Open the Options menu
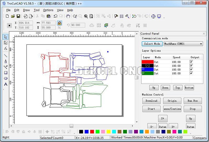Viewport: 209px width, 142px height. (48, 10)
